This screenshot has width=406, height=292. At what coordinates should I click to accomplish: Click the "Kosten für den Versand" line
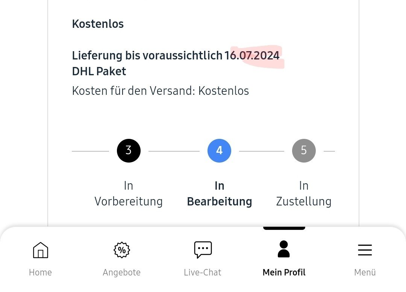pyautogui.click(x=160, y=91)
